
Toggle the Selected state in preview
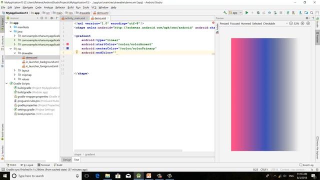pyautogui.click(x=257, y=23)
